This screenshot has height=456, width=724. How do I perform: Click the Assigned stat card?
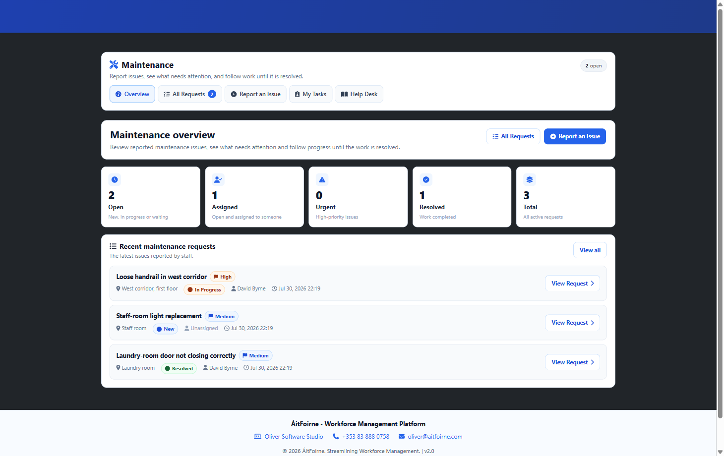point(254,197)
